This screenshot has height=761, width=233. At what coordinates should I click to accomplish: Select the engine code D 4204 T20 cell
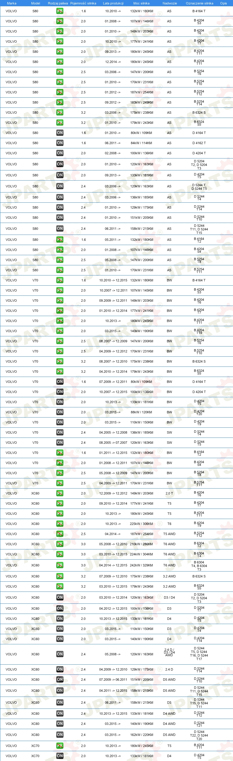199,412
